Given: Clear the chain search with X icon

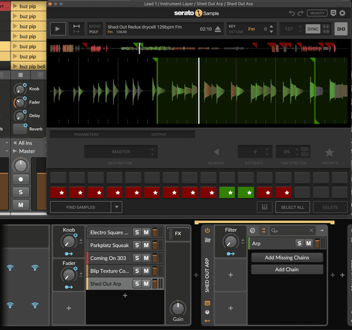Looking at the screenshot, I should click(311, 230).
